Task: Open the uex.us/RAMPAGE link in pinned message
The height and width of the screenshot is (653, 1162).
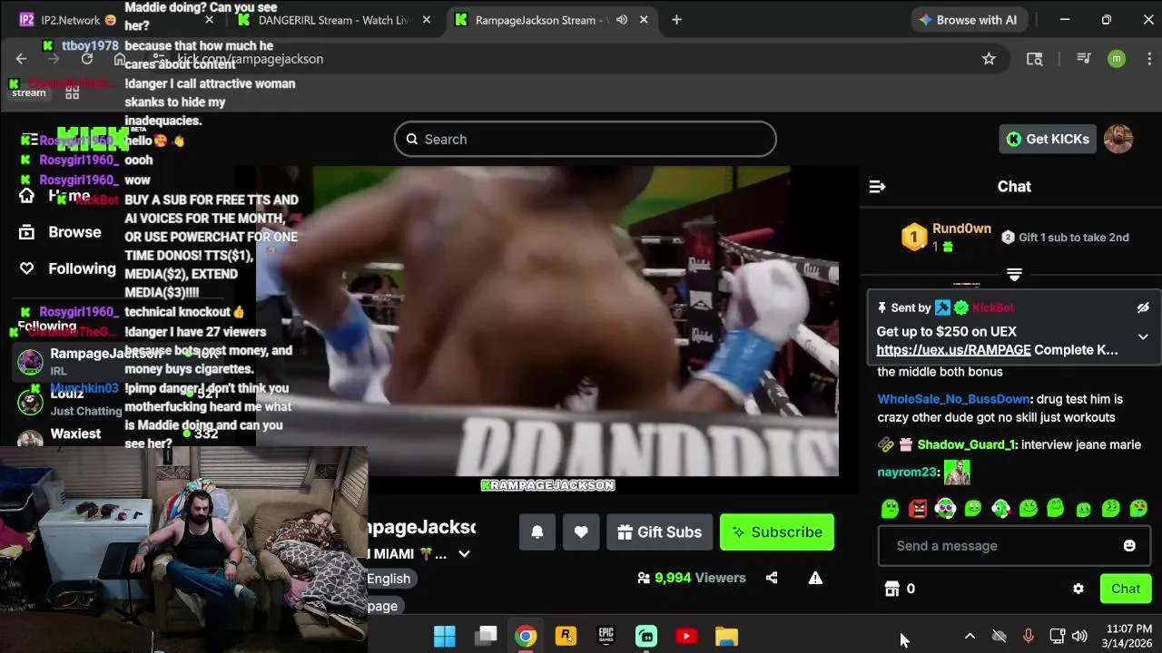Action: pyautogui.click(x=953, y=350)
